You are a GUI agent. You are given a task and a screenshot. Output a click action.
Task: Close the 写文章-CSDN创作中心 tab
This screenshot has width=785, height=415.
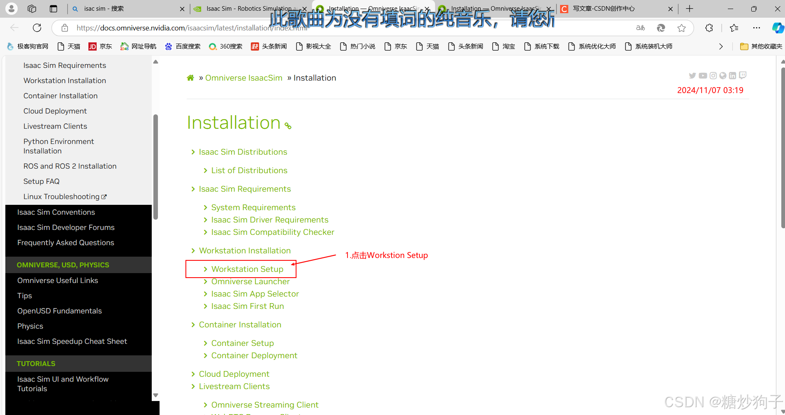click(x=670, y=9)
